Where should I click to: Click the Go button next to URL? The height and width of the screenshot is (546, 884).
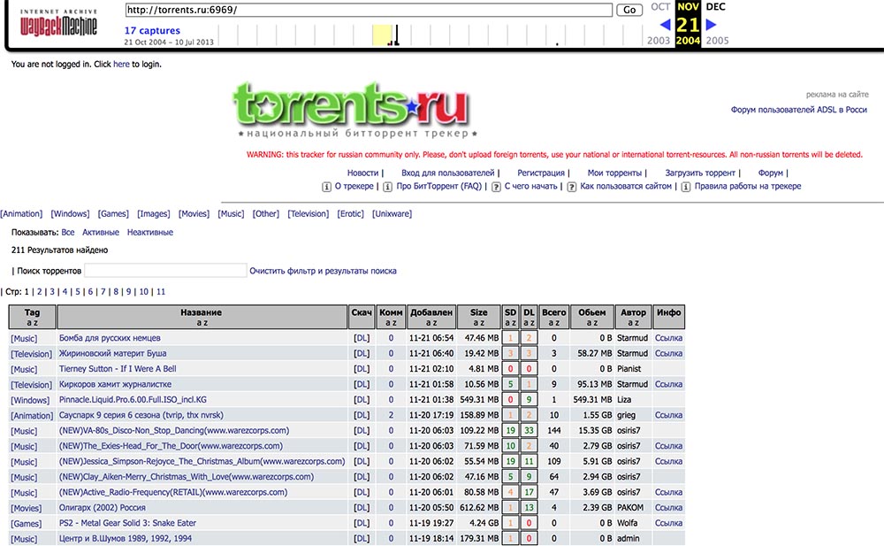629,10
